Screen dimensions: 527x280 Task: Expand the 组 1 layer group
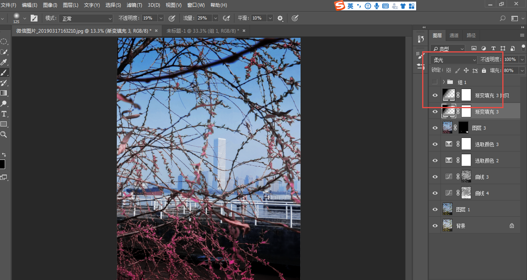point(443,82)
